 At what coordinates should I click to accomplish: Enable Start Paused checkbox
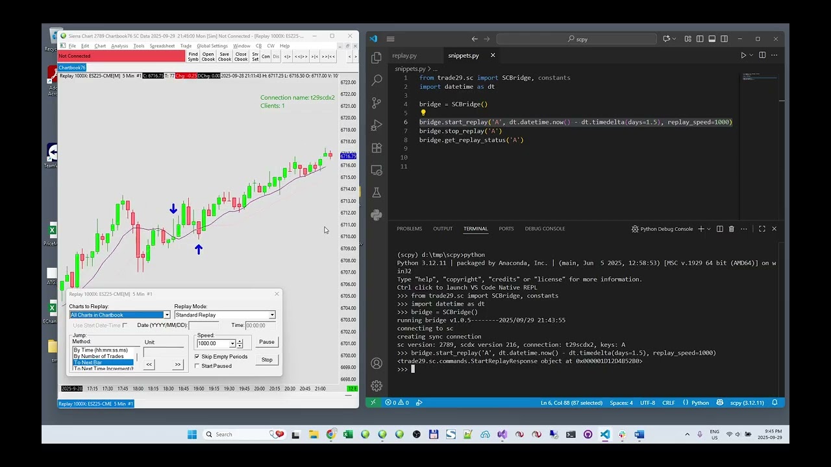[x=197, y=366]
